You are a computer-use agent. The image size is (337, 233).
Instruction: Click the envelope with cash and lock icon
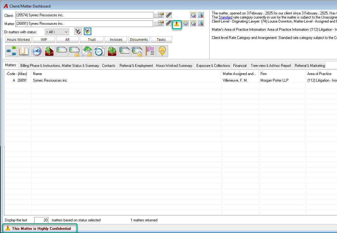[x=87, y=51]
